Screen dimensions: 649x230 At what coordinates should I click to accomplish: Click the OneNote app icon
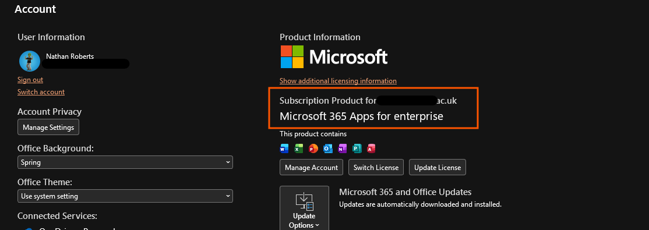pyautogui.click(x=343, y=148)
